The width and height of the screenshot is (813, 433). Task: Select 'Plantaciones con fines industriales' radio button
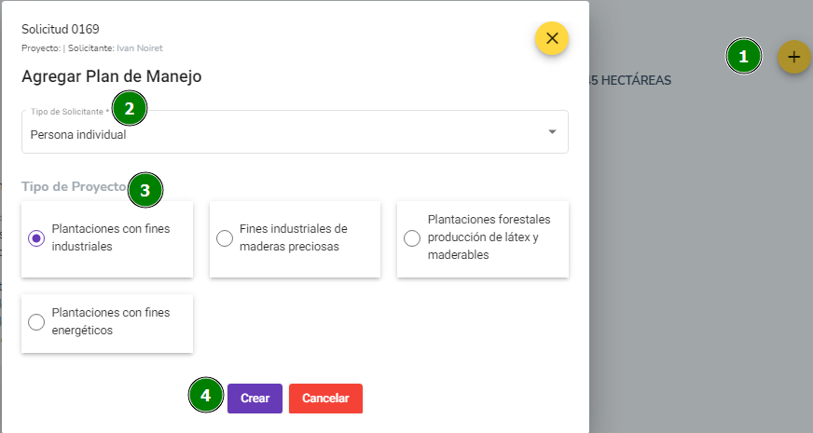click(36, 238)
